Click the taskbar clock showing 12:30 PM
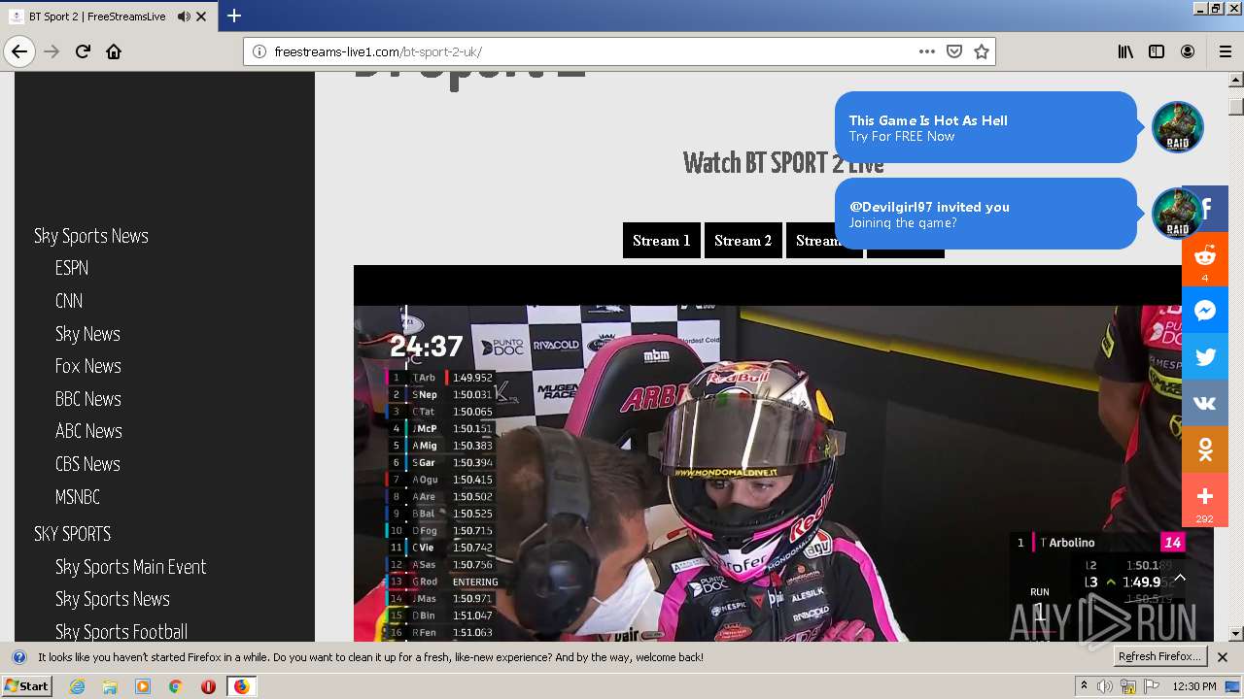Image resolution: width=1244 pixels, height=699 pixels. (x=1194, y=686)
